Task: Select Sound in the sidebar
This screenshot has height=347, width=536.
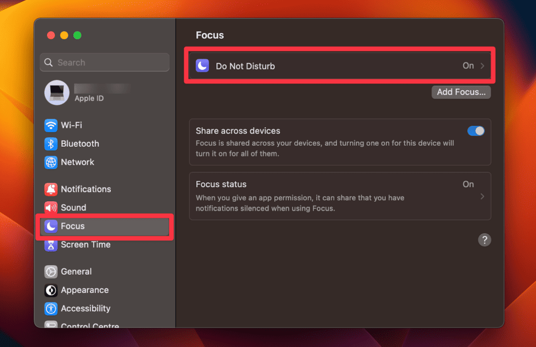Action: (105, 208)
